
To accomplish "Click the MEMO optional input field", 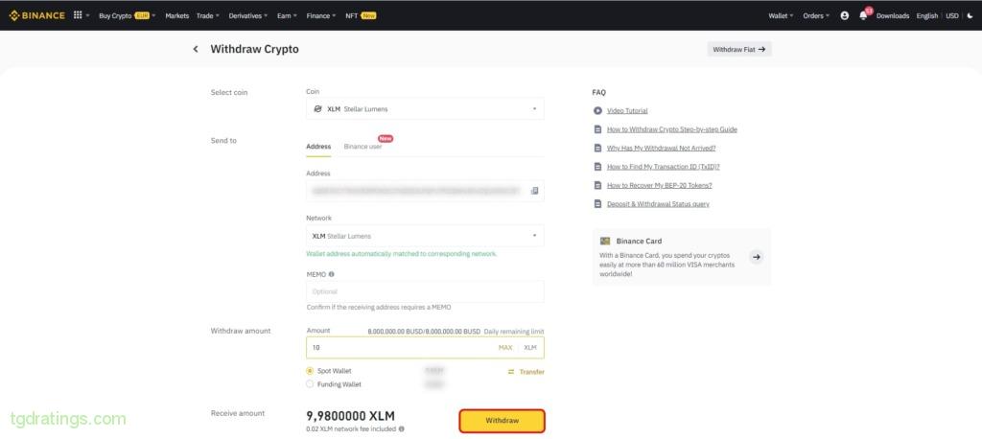I will pos(425,291).
